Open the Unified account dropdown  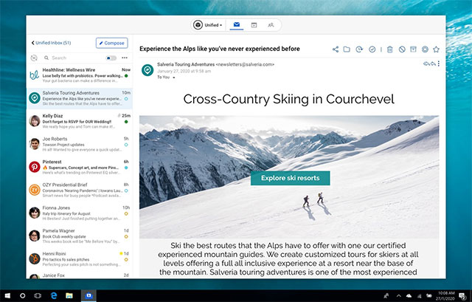point(208,25)
